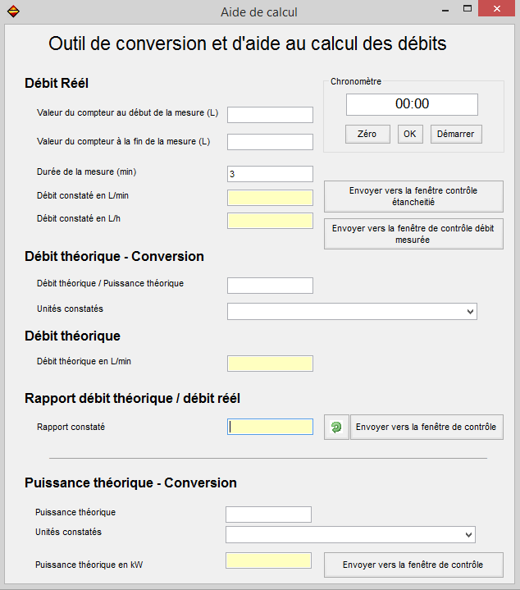
Task: Send Rapport constaté to the control window
Action: 426,427
